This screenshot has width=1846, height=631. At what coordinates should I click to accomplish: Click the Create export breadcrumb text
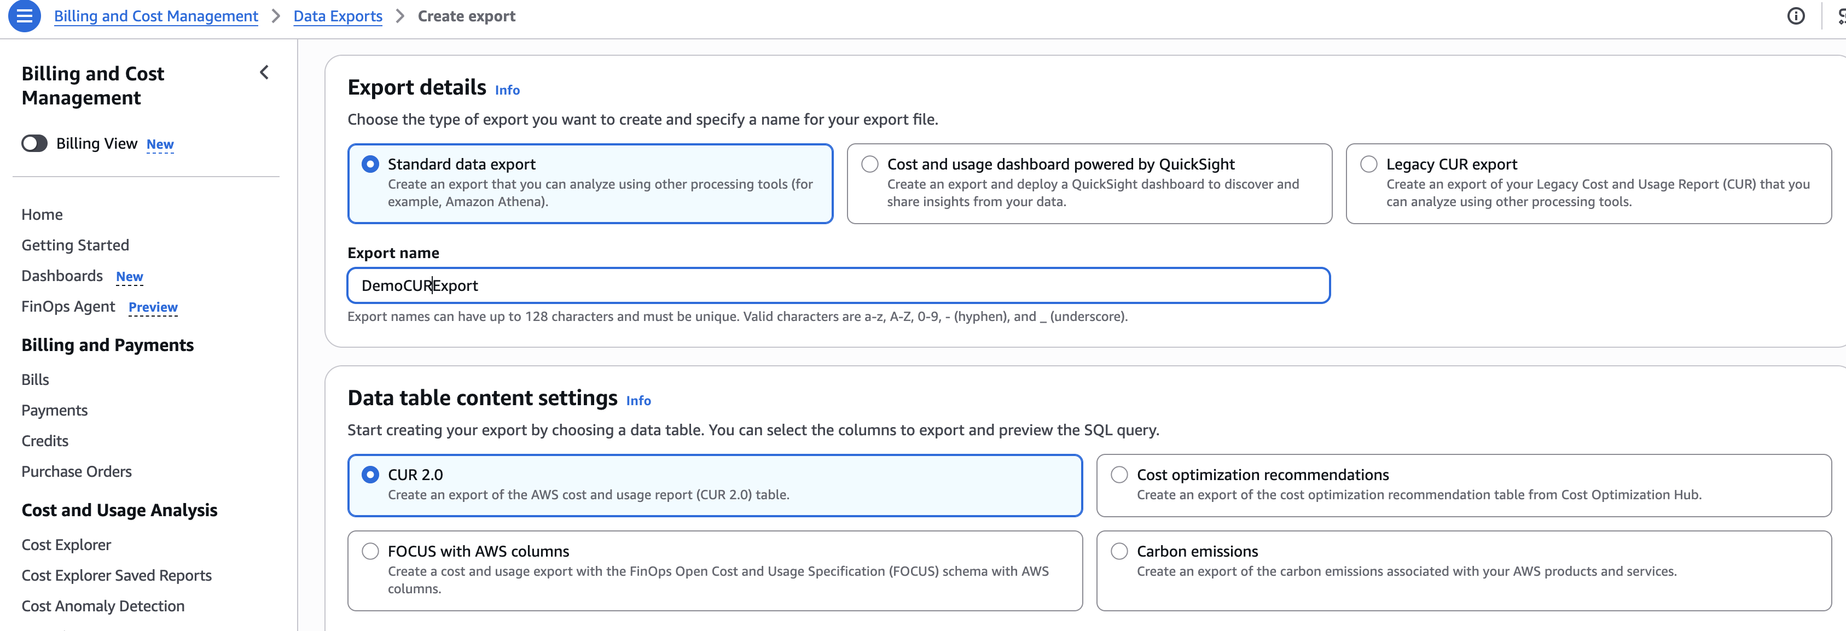467,16
